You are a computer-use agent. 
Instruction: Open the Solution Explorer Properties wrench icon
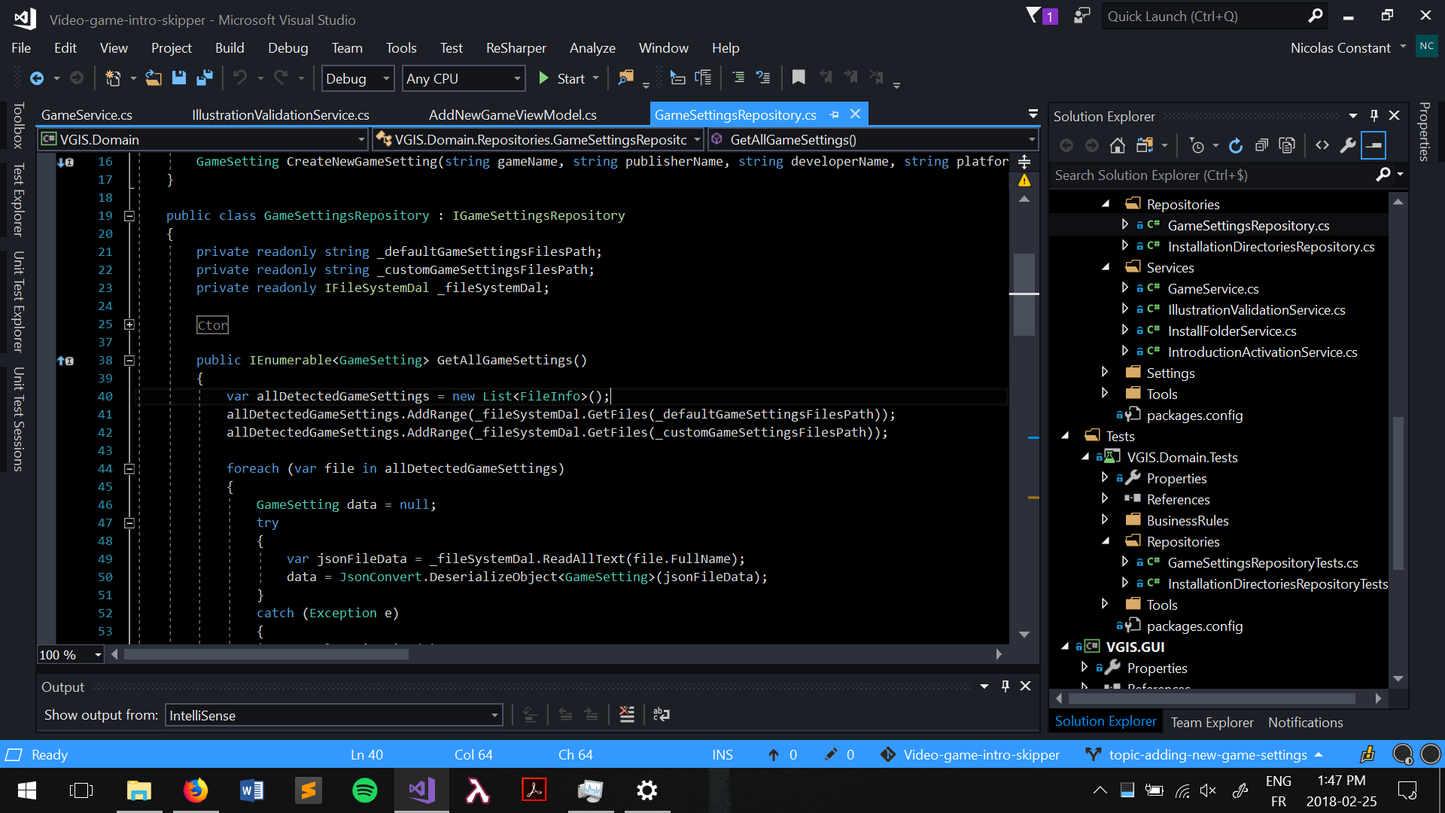pyautogui.click(x=1348, y=145)
